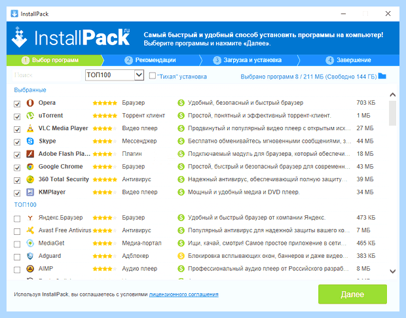Click the Adobe Flash Player icon
Image resolution: width=406 pixels, height=318 pixels.
point(30,154)
